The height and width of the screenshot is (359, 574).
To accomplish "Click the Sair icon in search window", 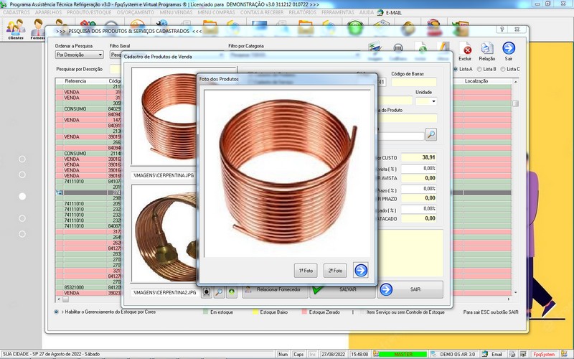I will 509,51.
